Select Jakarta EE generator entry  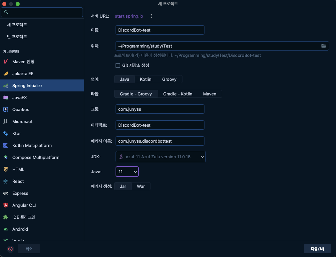coord(42,73)
